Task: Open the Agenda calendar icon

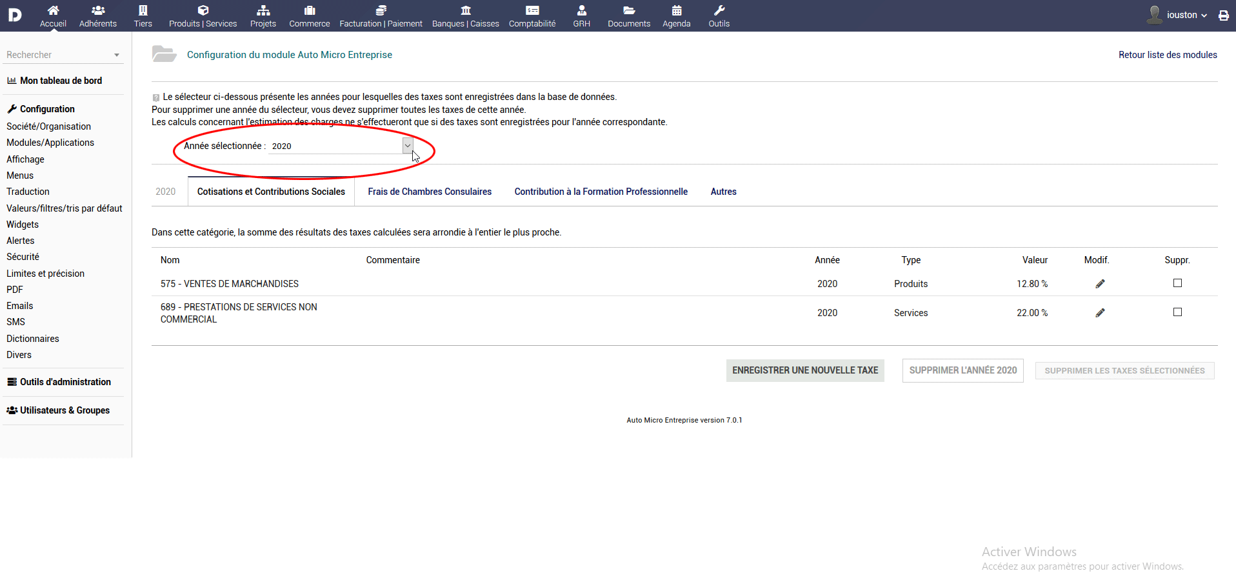Action: (676, 11)
